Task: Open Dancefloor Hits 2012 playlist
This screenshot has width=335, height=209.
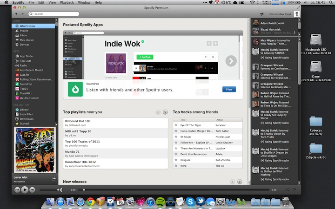Action: tap(115, 164)
